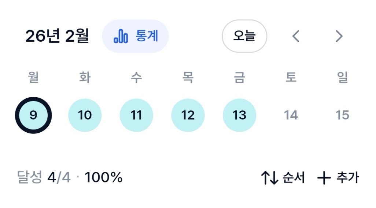Click the 금 Friday weekday header

[x=239, y=77]
